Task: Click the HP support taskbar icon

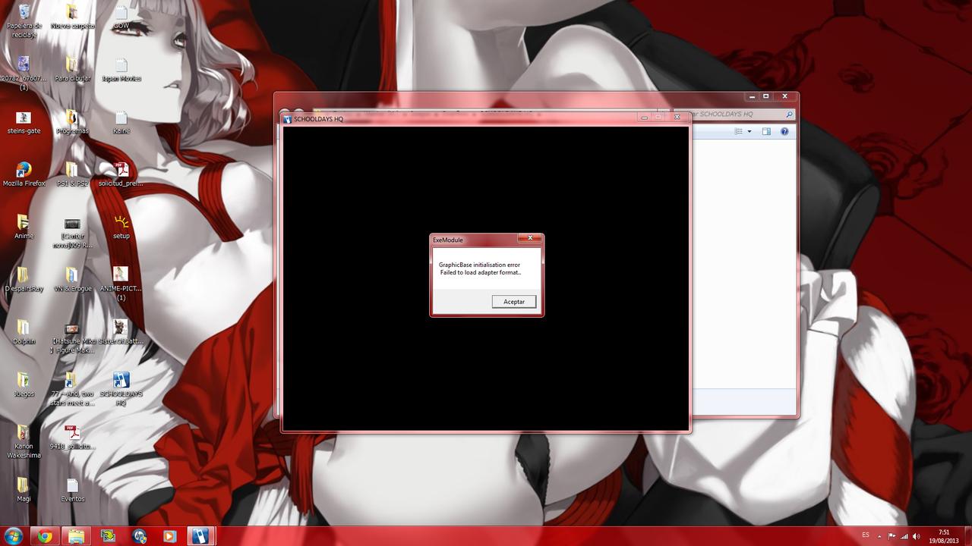Action: (139, 536)
